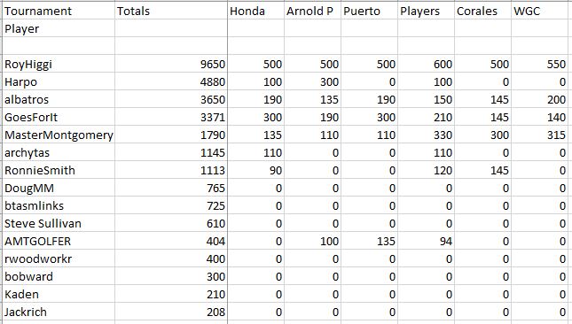Select the Totals column header cell
The image size is (572, 324).
pos(171,11)
